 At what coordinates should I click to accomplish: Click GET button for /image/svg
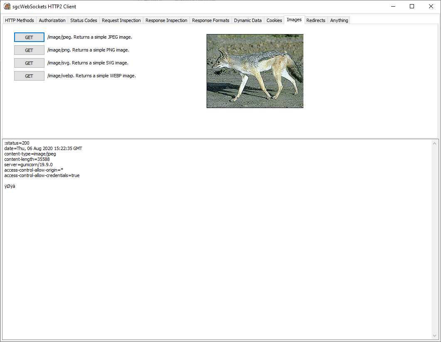[29, 63]
